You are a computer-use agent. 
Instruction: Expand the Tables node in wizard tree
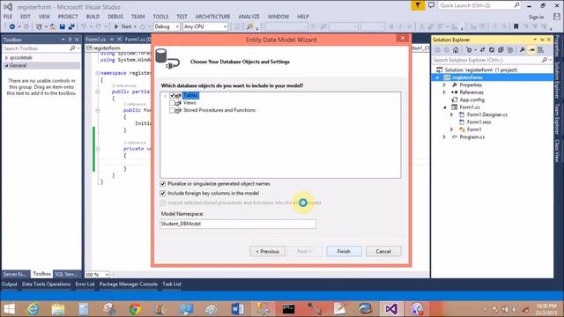tap(165, 96)
